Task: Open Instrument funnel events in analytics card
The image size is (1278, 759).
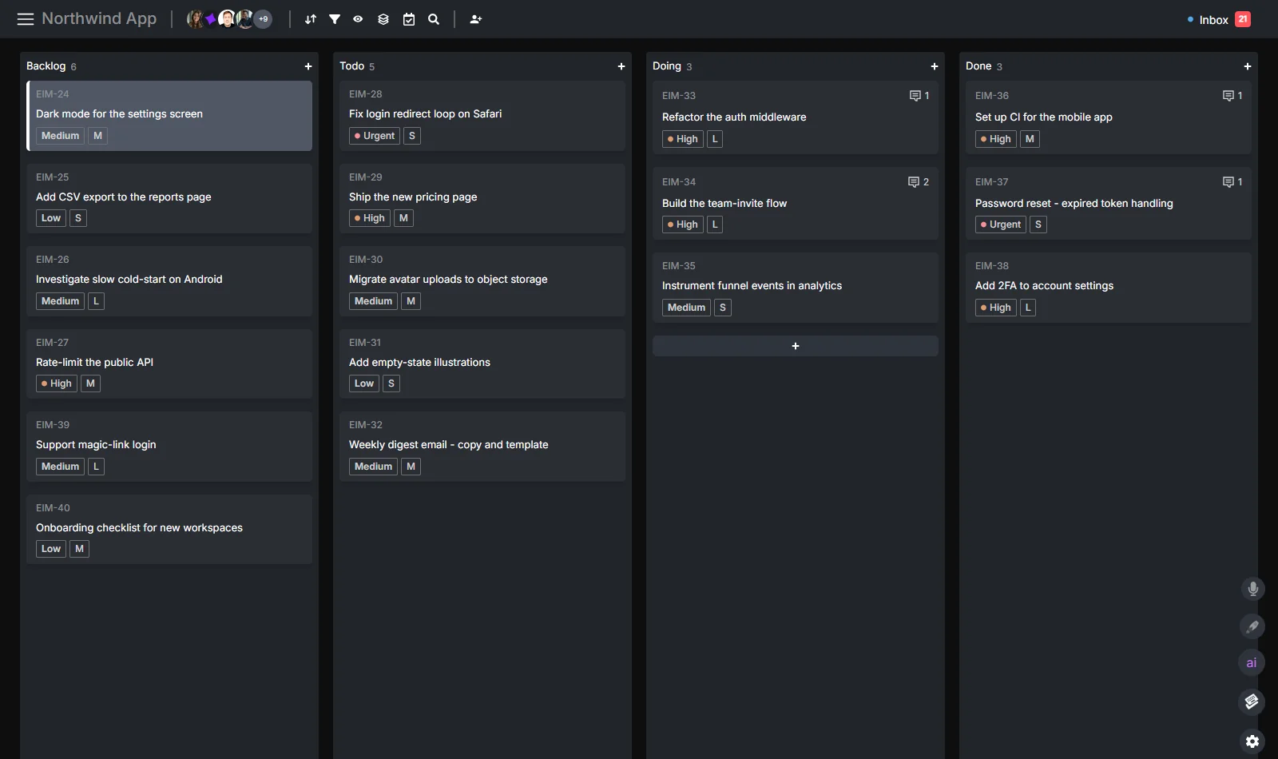Action: click(x=796, y=288)
